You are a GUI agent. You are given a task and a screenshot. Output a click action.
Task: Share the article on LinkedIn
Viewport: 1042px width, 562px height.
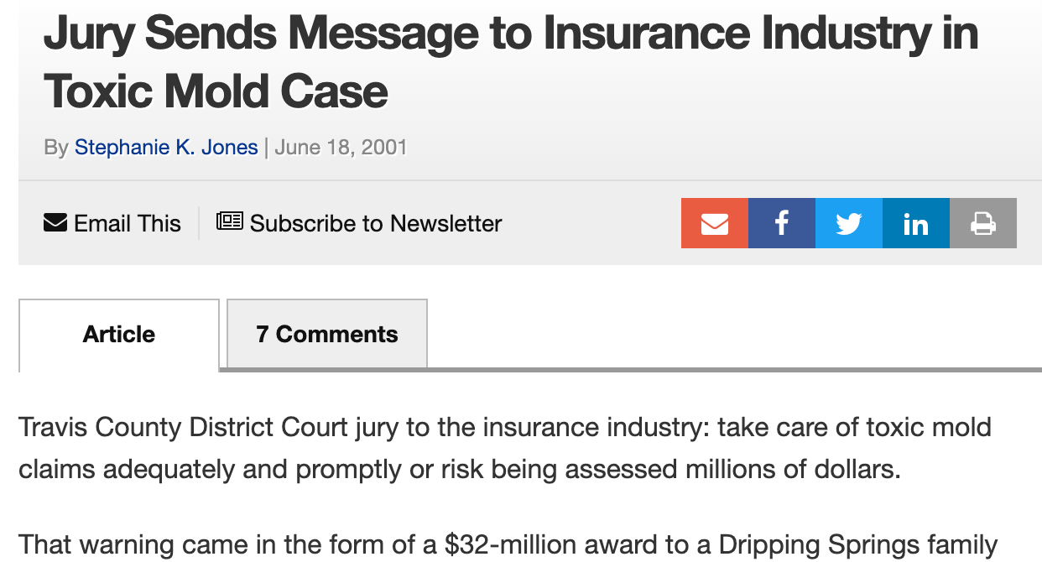[x=915, y=223]
